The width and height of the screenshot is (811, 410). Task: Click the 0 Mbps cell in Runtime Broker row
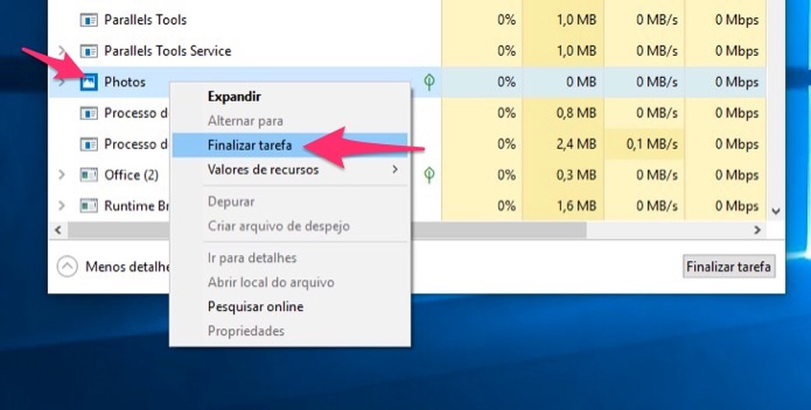[725, 206]
